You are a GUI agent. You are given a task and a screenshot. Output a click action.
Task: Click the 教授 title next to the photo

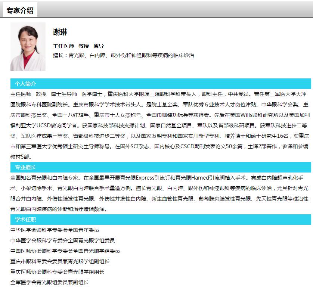click(x=84, y=46)
